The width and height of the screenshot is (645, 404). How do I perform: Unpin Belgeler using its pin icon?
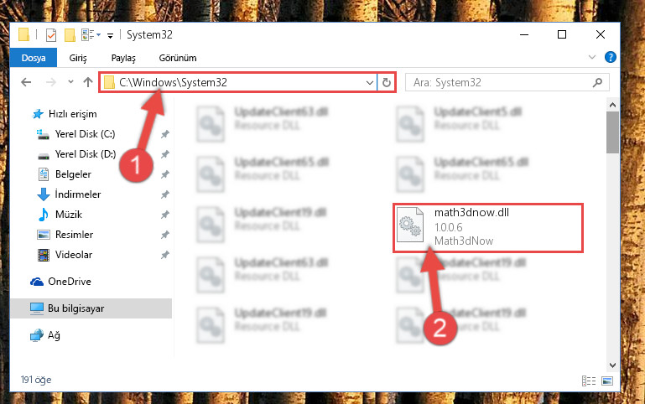(165, 174)
